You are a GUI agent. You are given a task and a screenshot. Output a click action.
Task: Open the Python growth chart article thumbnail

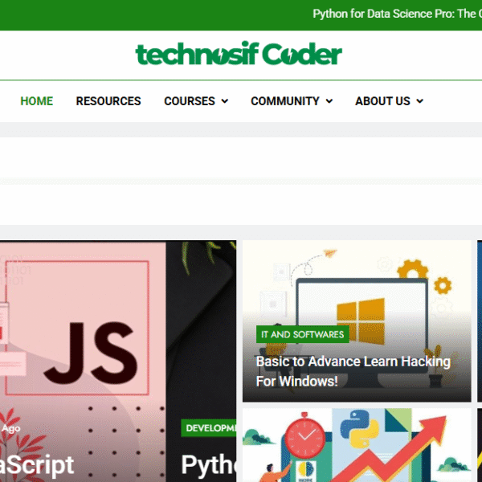[357, 445]
